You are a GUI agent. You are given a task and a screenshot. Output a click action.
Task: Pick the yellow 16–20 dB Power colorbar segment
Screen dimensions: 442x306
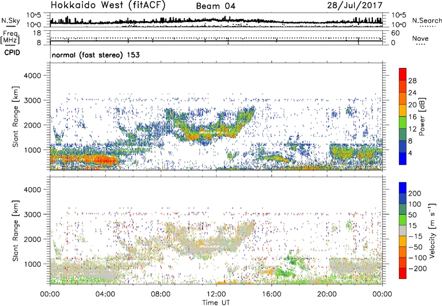tap(403, 110)
